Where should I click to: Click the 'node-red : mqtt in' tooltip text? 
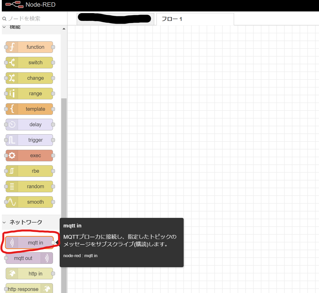click(x=80, y=256)
